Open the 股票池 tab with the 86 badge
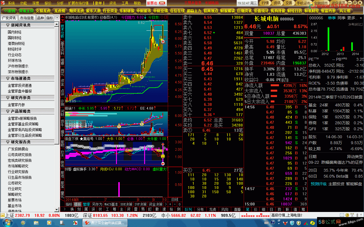The image size is (364, 227). tap(156, 3)
